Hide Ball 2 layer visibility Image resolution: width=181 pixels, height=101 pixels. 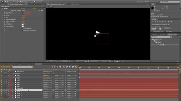pyautogui.click(x=1, y=79)
